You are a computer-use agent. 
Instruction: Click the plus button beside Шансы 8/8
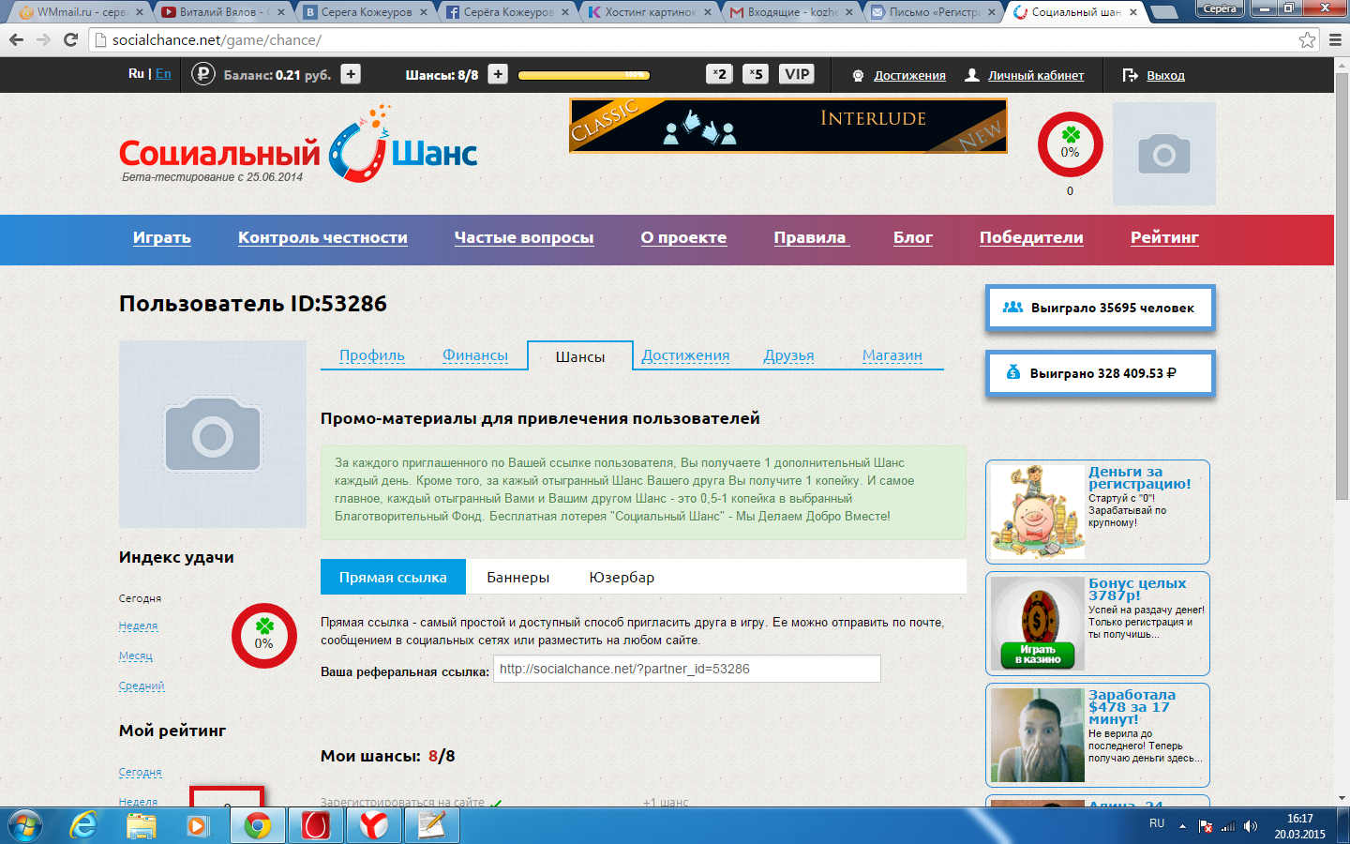click(498, 74)
